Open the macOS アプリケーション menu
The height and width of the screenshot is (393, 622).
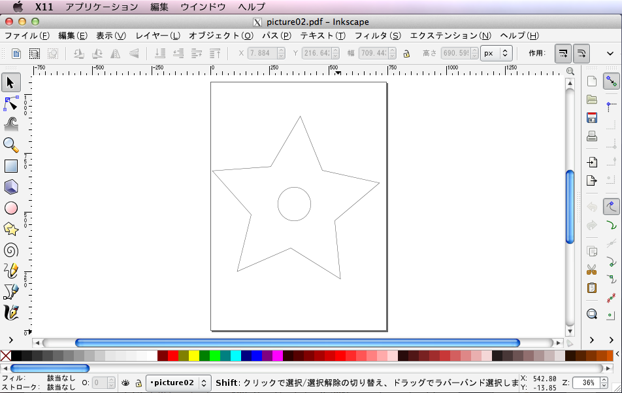click(x=101, y=7)
